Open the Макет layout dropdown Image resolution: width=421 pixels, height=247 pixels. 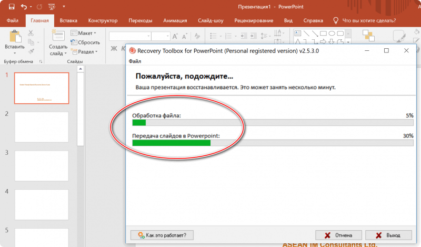pos(83,33)
